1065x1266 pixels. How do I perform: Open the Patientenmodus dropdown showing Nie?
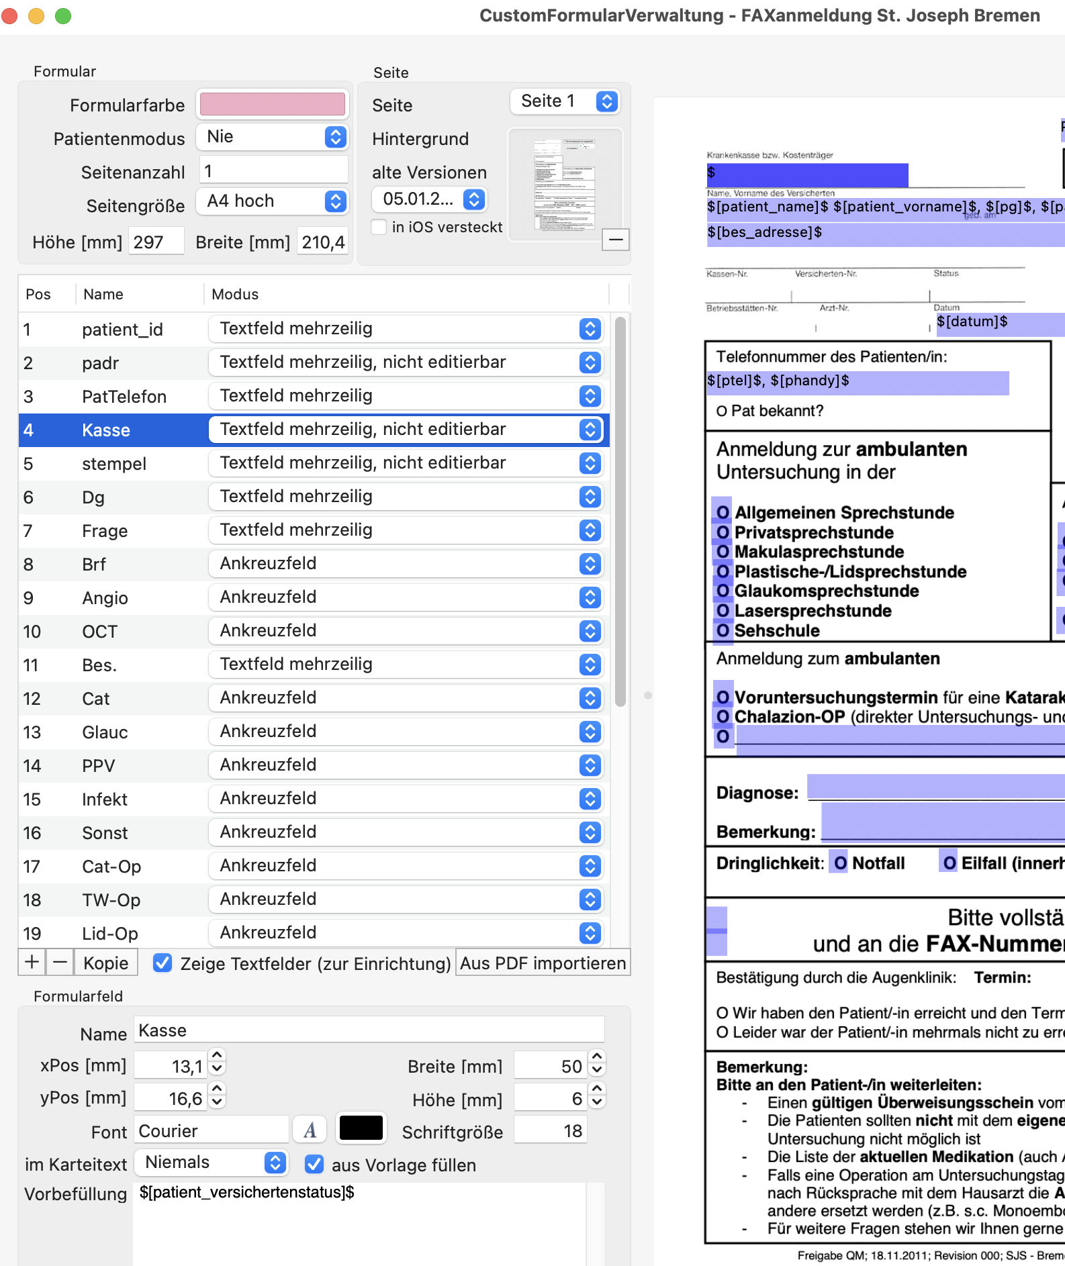273,137
